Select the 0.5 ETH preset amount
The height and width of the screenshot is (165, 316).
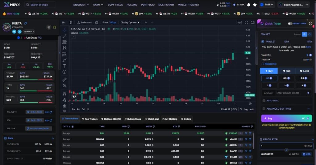point(304,78)
